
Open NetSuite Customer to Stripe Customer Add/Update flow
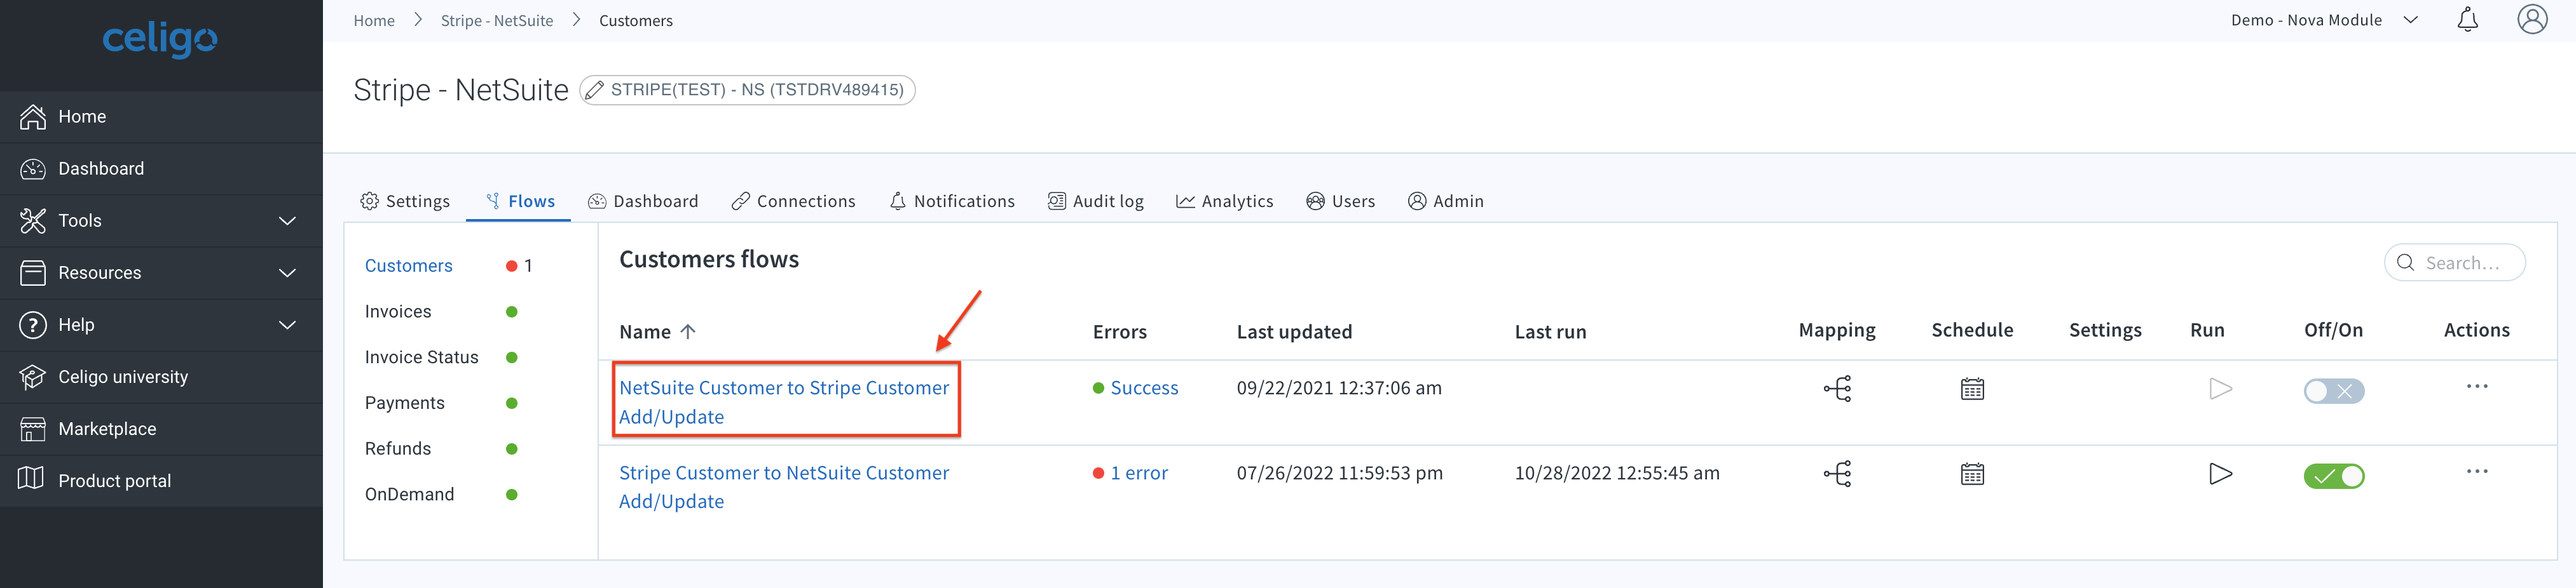(x=783, y=401)
